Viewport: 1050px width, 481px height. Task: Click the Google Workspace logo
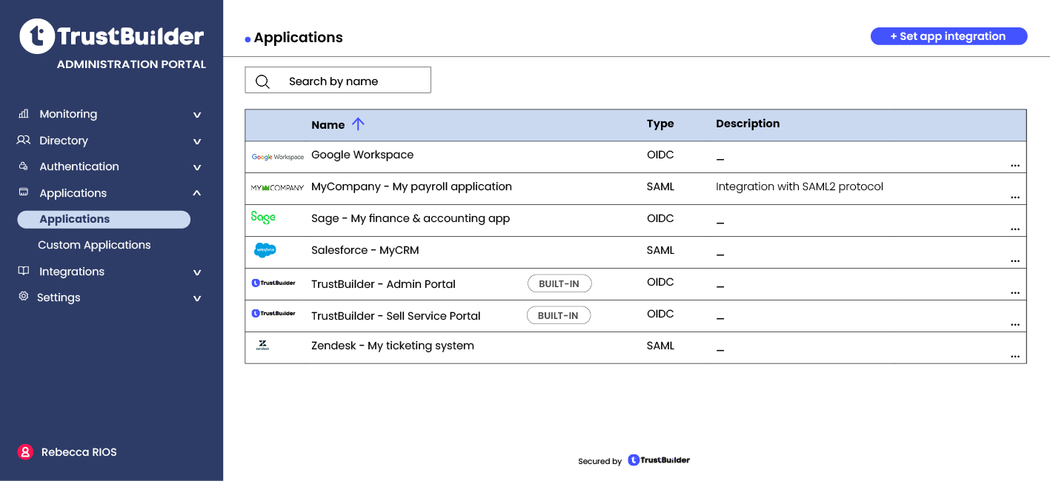[x=278, y=157]
